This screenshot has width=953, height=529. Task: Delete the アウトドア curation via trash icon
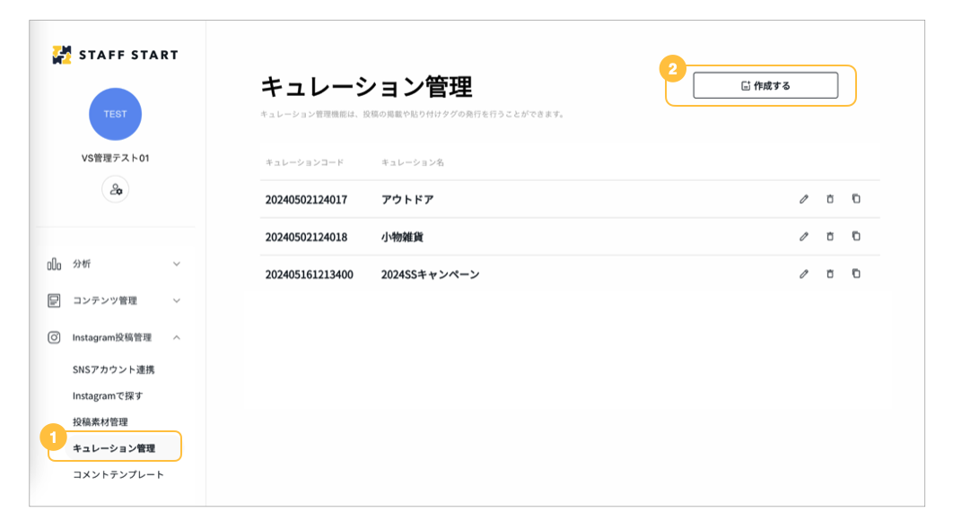pyautogui.click(x=830, y=199)
